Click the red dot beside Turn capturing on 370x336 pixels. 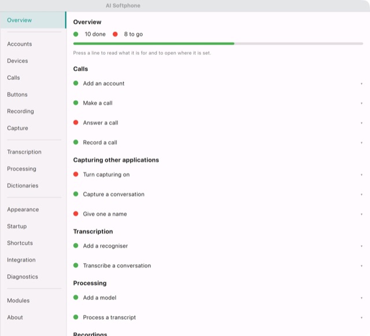76,174
